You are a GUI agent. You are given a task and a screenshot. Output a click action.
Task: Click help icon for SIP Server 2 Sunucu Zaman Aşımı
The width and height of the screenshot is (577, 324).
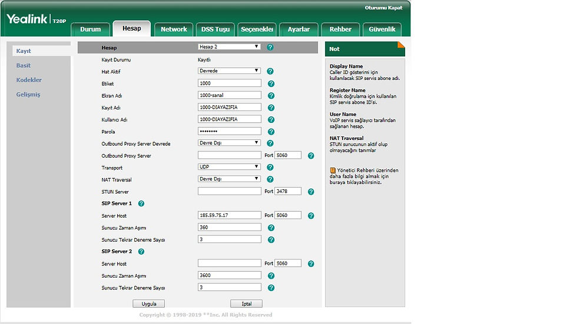coord(271,276)
